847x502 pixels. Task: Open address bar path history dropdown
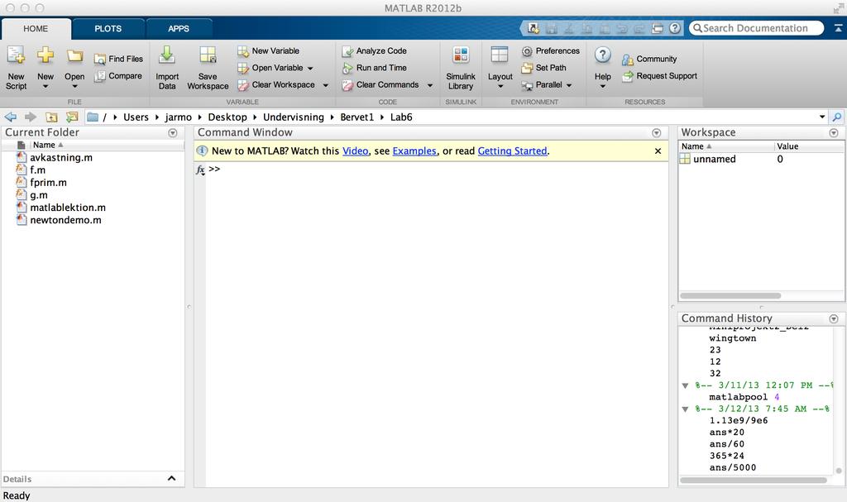click(822, 117)
